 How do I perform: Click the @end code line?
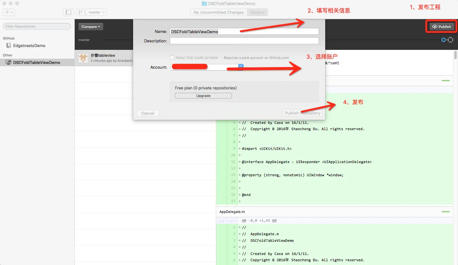tap(246, 195)
